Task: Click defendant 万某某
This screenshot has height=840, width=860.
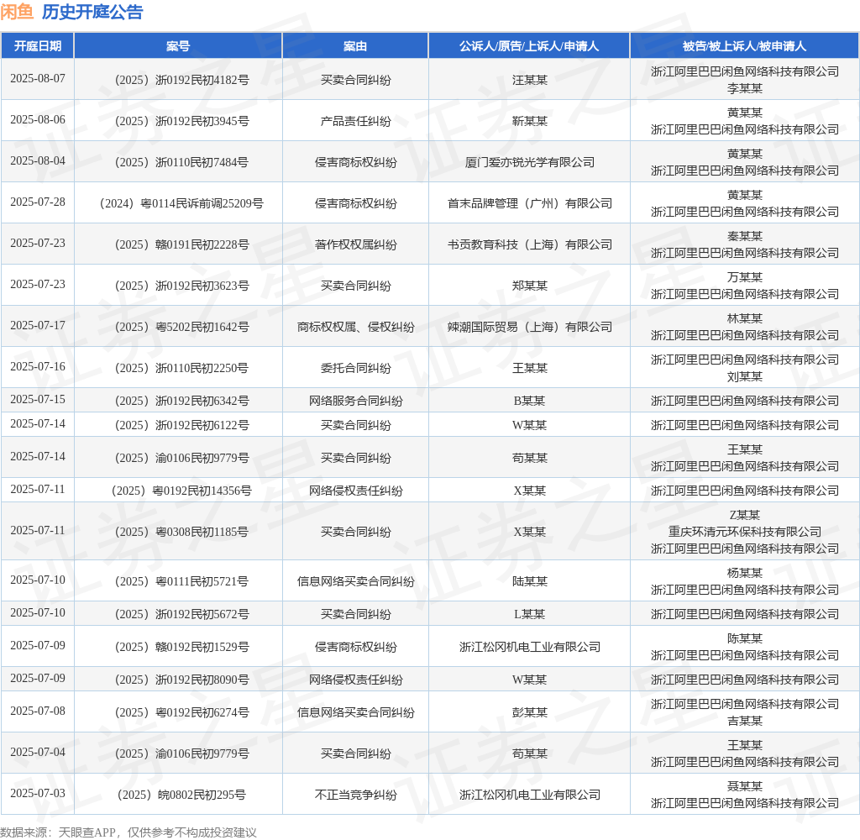Action: [744, 277]
